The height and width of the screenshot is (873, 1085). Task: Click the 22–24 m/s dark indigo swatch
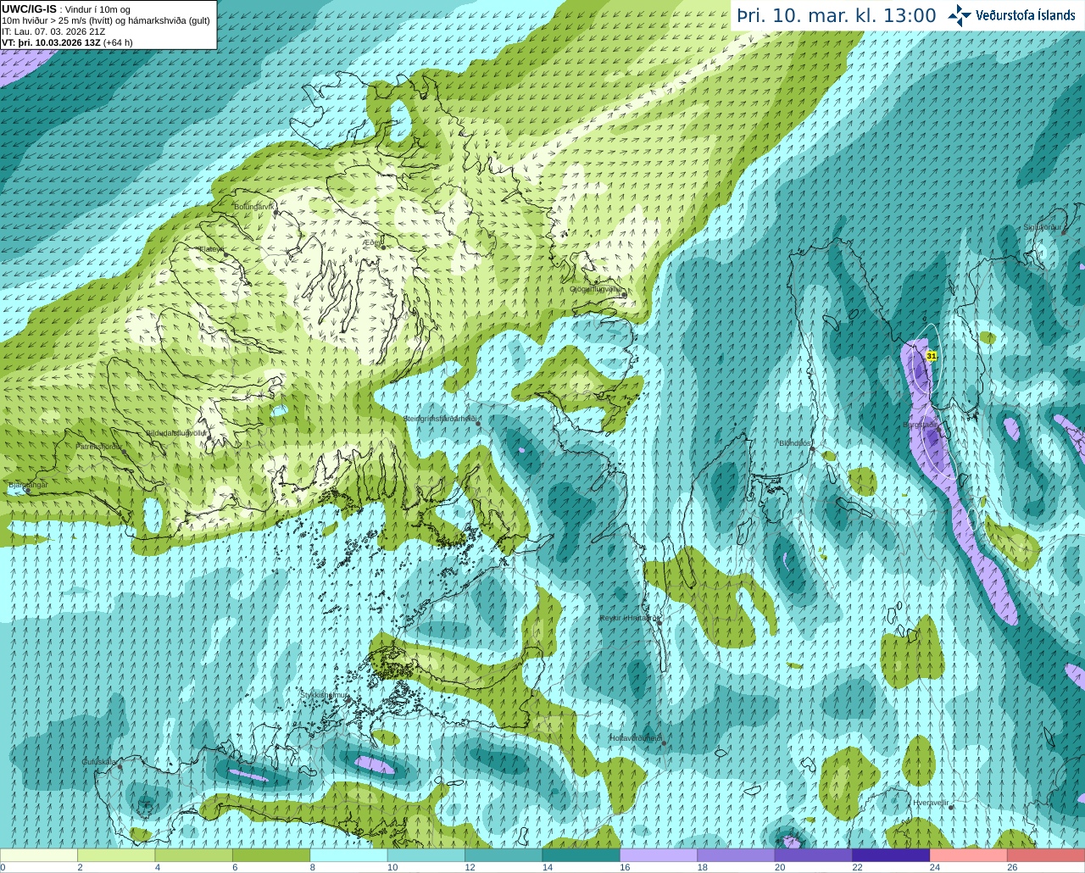(892, 855)
